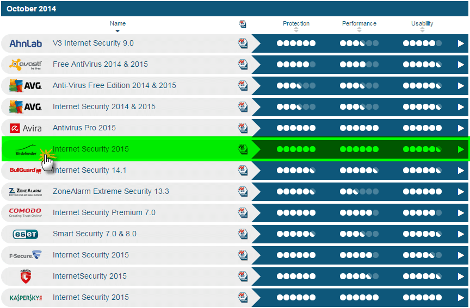The width and height of the screenshot is (470, 308).
Task: Click AhnLab's Protection rating dots
Action: (296, 43)
